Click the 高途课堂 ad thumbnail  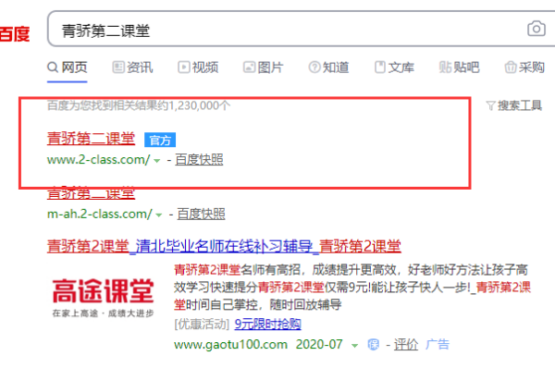coord(103,298)
